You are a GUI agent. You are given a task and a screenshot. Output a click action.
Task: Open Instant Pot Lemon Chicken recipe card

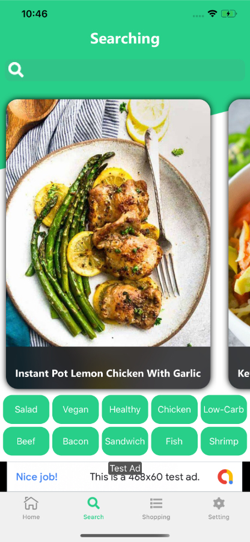tap(108, 244)
